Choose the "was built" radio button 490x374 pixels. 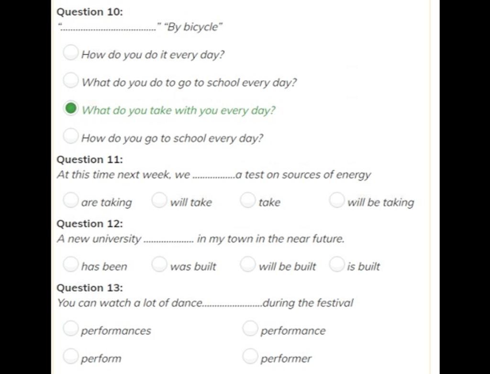(159, 264)
